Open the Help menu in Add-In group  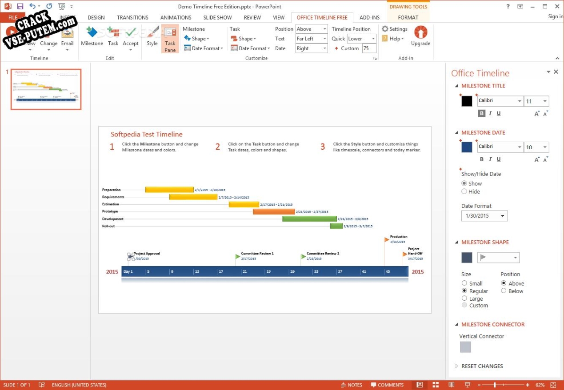point(393,39)
